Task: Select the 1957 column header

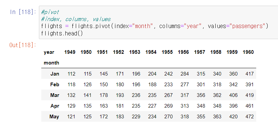Action: tap(200, 52)
